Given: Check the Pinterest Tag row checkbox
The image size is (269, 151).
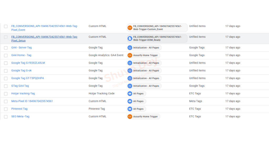Looking at the screenshot, I should pos(6,109).
